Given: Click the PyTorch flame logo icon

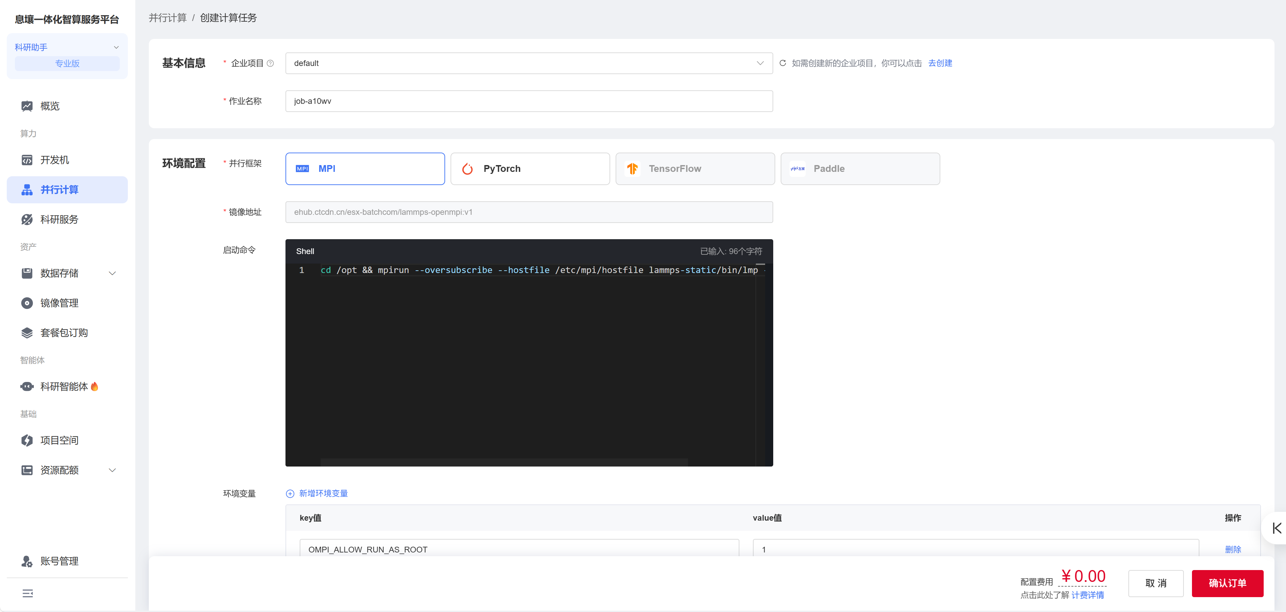Looking at the screenshot, I should [467, 169].
